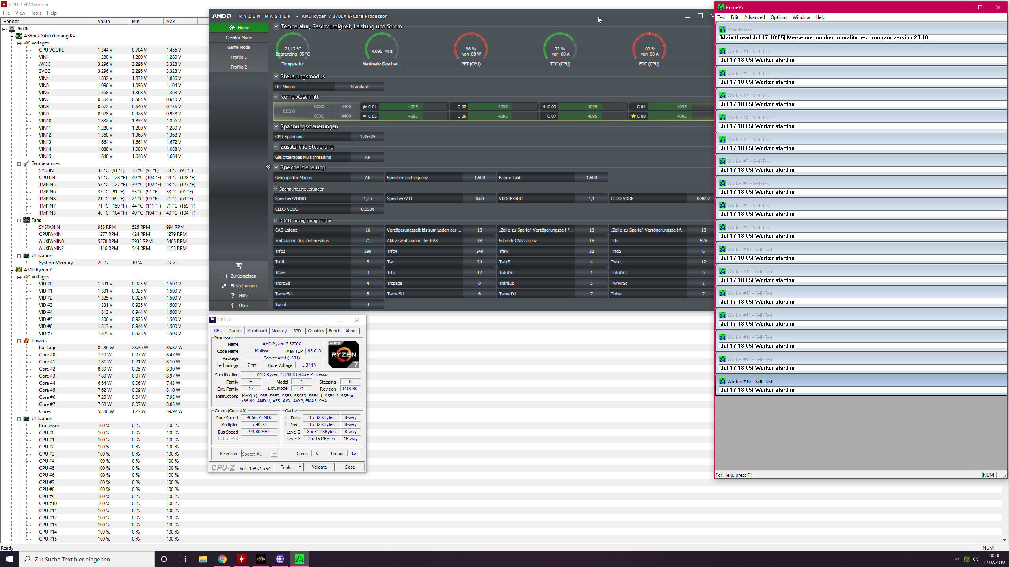
Task: Toggle Gleichzeitiges Multithreading AN value
Action: pyautogui.click(x=367, y=157)
